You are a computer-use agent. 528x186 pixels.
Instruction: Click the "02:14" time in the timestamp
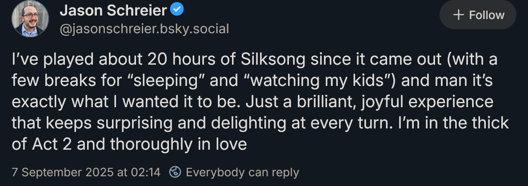[146, 172]
